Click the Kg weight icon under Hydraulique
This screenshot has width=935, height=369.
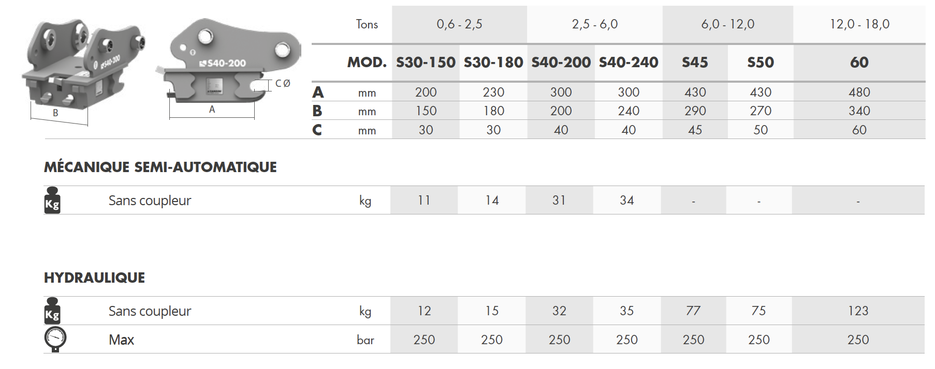pyautogui.click(x=52, y=311)
